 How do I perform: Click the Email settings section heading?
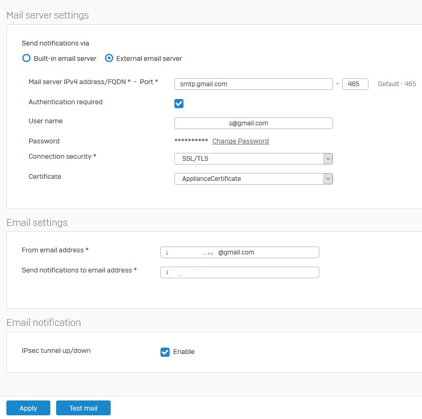pos(37,223)
